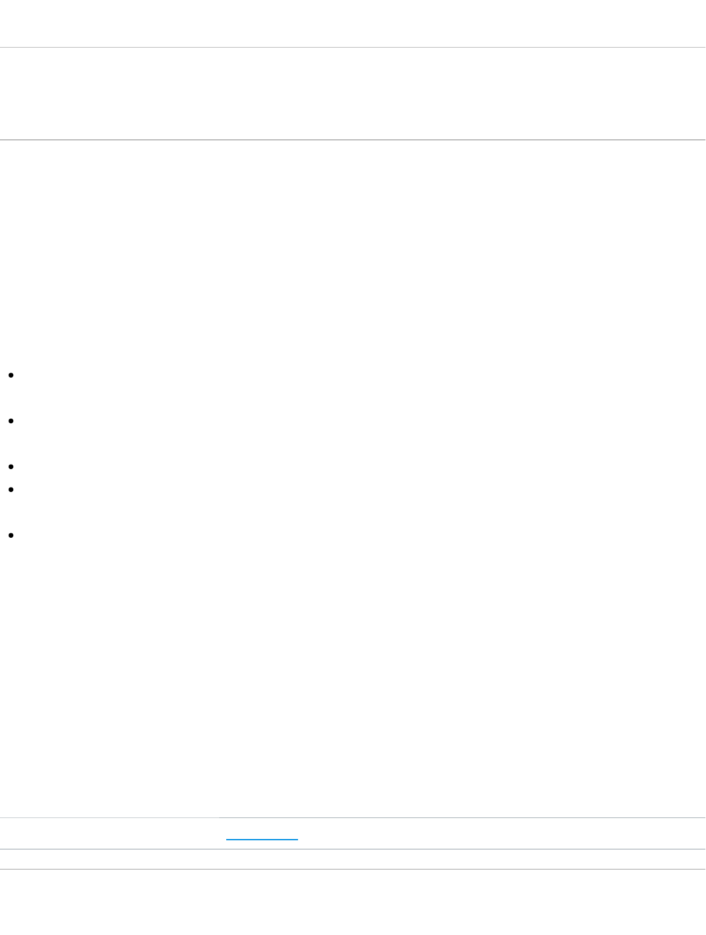Click the first bullet point marker
Viewport: 706px width, 935px height.
click(x=12, y=375)
